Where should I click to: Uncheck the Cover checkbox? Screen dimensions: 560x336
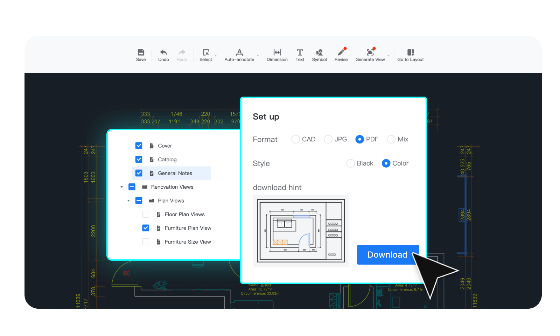139,146
